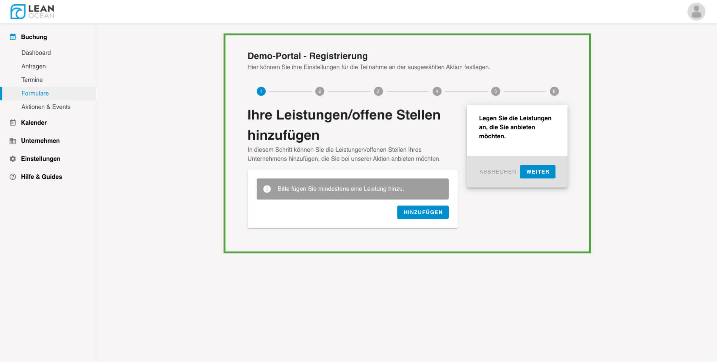Click the info icon in the alert

click(267, 189)
